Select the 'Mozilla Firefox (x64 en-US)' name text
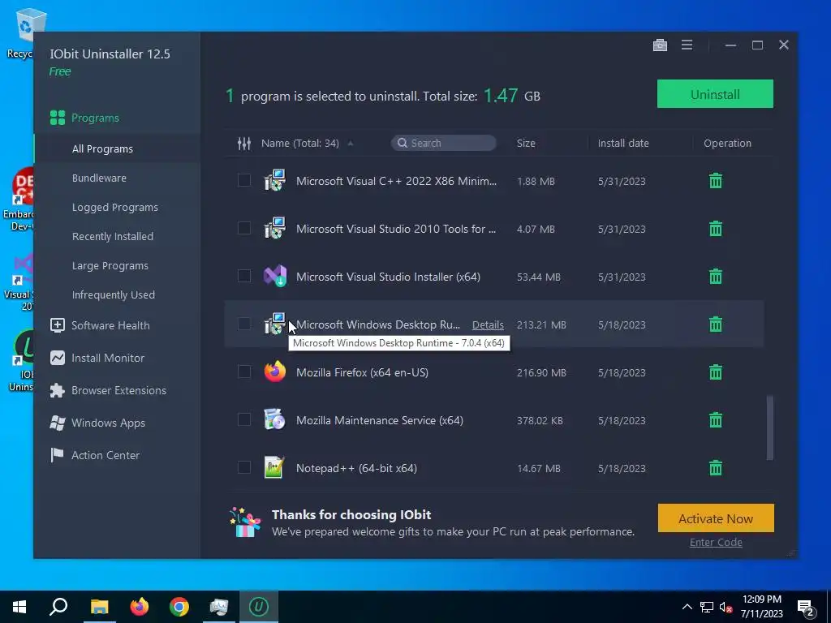831x623 pixels. [x=362, y=372]
